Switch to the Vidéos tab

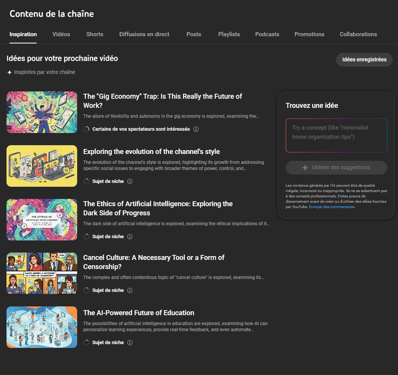(x=61, y=34)
